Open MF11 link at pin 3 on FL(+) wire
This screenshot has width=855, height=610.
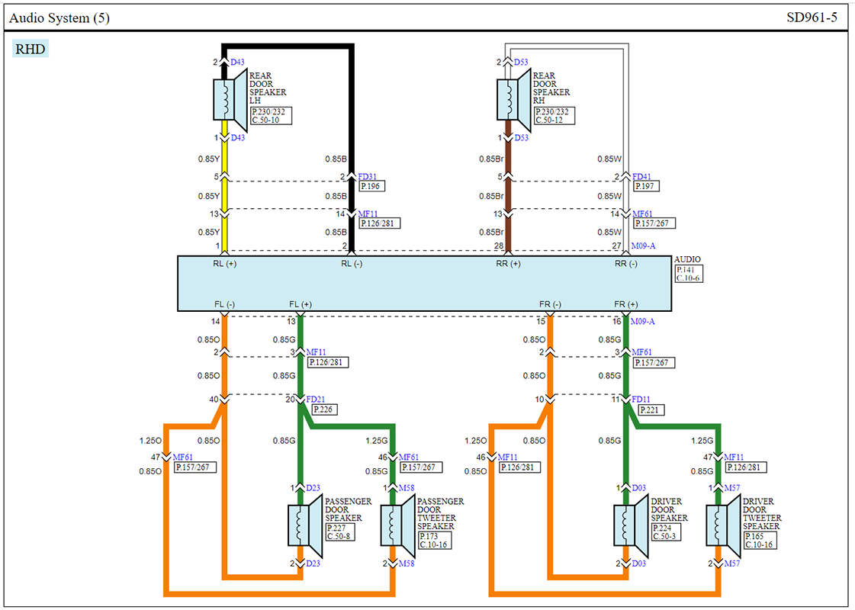316,353
